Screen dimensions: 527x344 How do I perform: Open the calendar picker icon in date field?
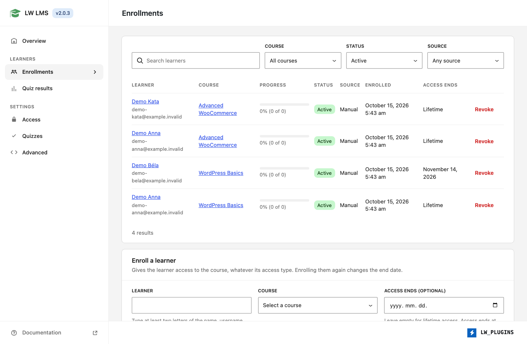tap(495, 305)
